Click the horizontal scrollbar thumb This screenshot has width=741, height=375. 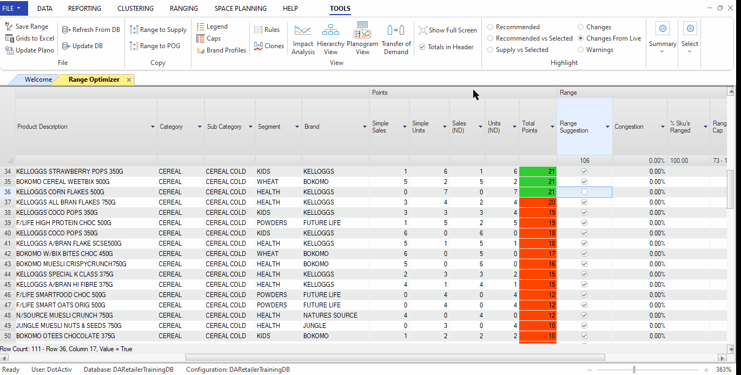point(395,358)
